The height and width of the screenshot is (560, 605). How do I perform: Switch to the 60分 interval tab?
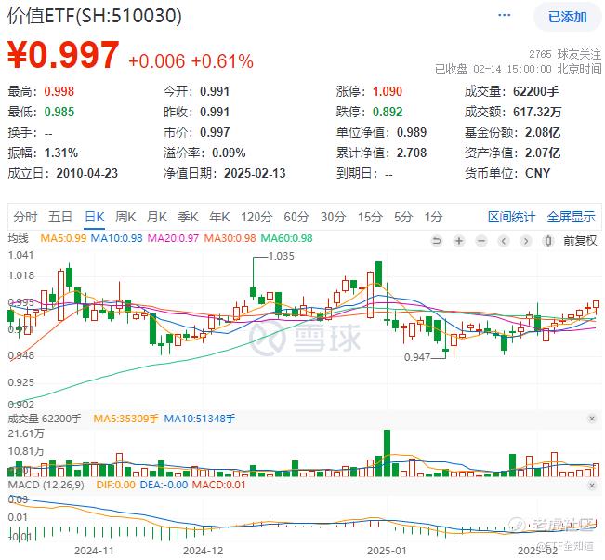296,217
